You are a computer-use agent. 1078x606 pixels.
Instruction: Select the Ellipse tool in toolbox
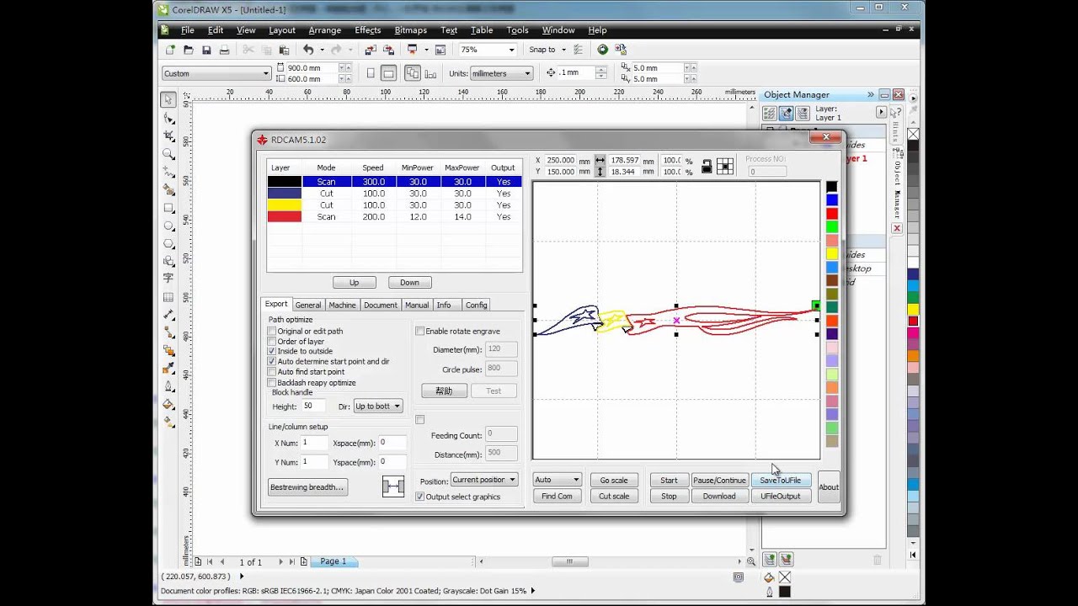pyautogui.click(x=168, y=226)
